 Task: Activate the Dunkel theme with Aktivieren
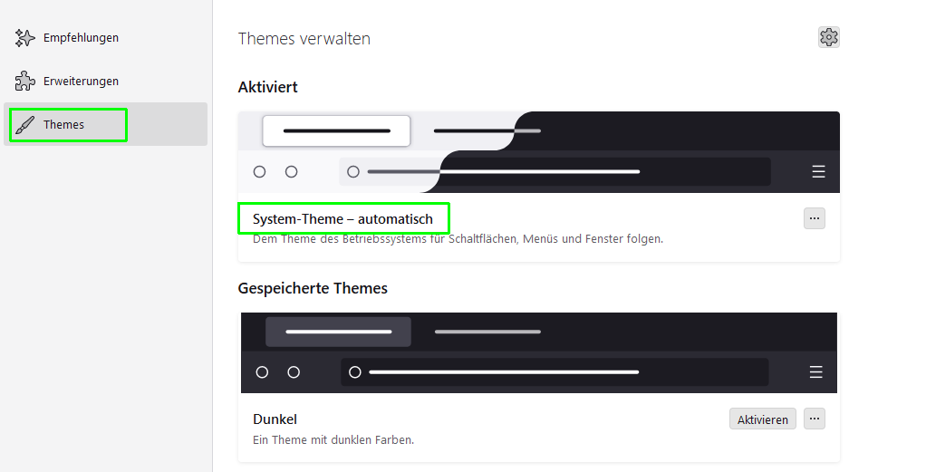tap(762, 419)
